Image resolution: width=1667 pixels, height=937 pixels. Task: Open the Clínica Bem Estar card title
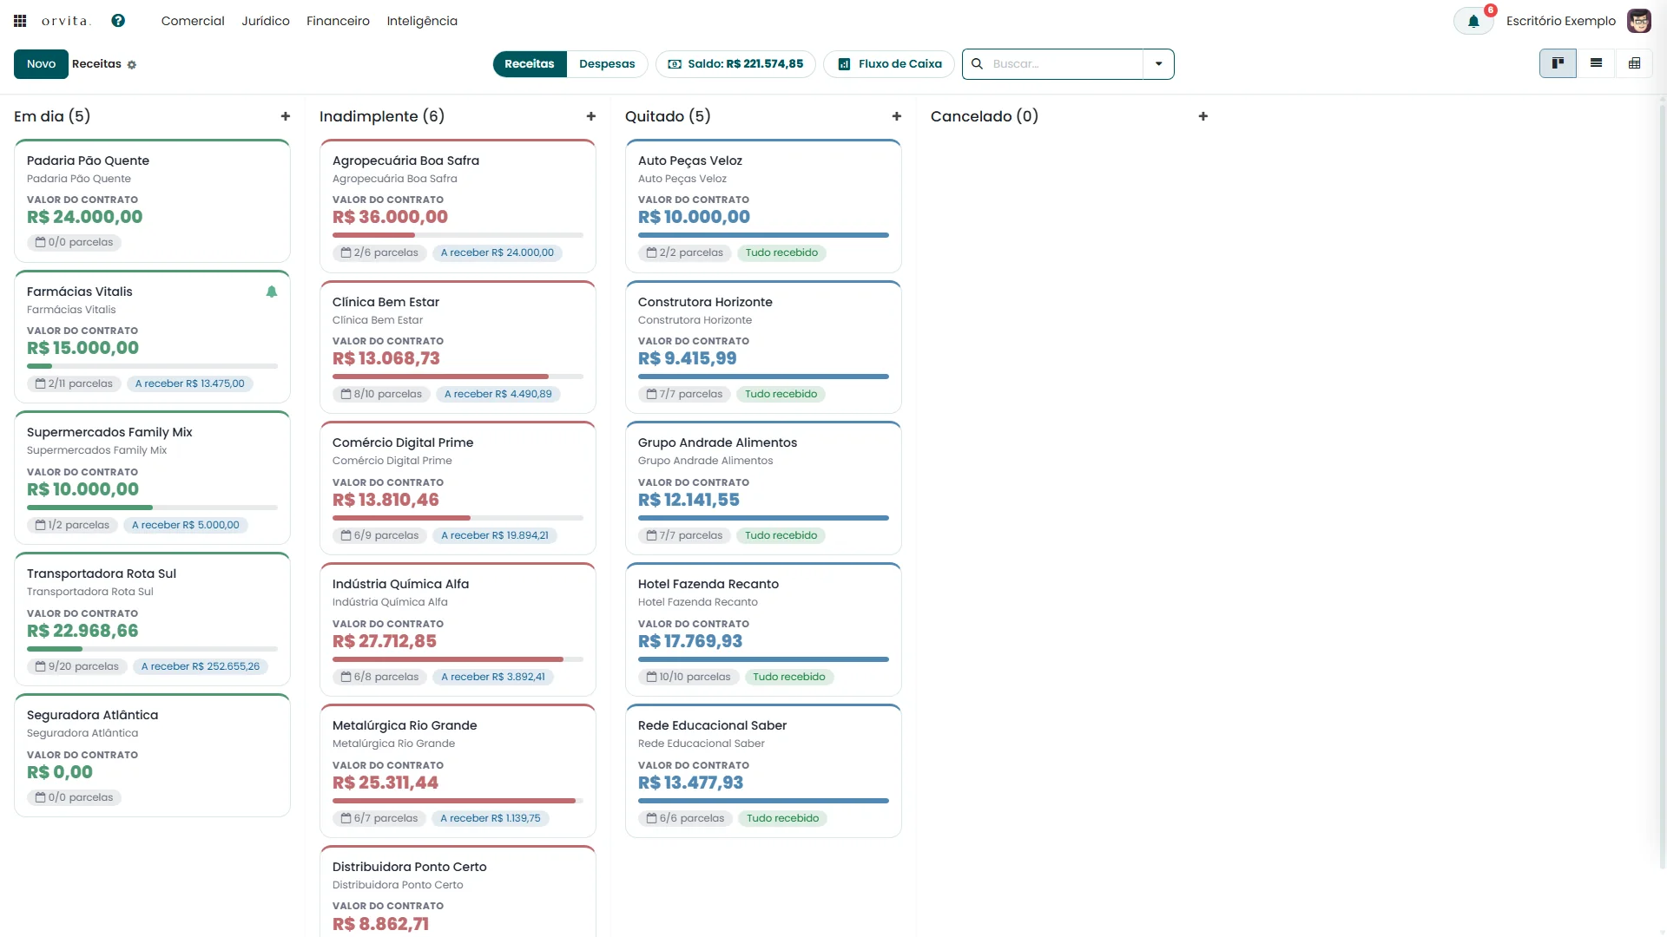[385, 302]
